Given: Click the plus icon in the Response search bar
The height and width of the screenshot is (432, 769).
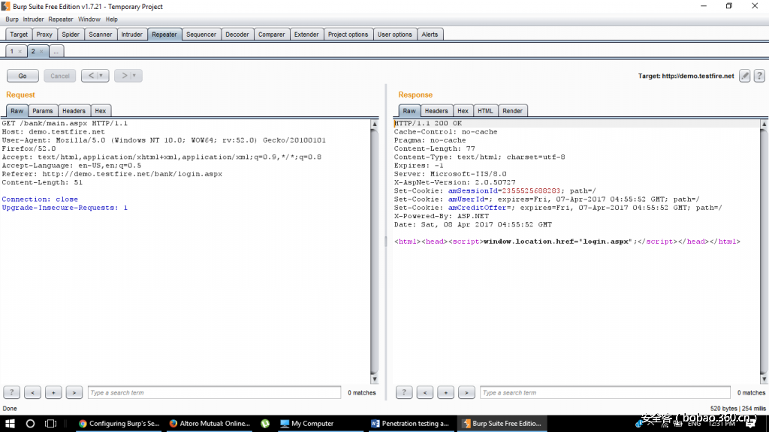Looking at the screenshot, I should click(445, 392).
